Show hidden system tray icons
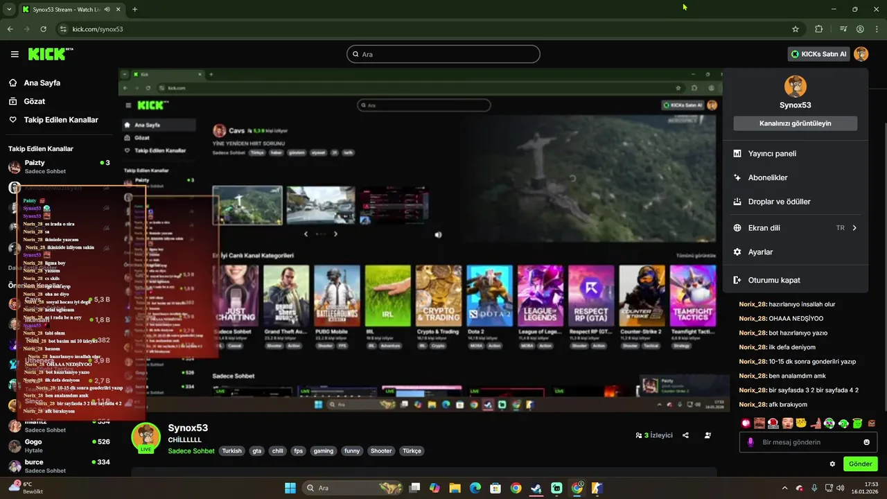The image size is (887, 499). click(784, 488)
